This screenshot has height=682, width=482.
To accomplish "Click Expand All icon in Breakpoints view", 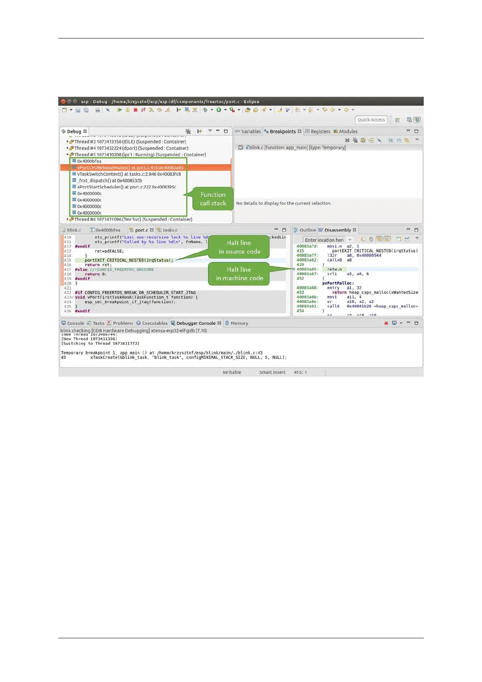I will pyautogui.click(x=391, y=141).
